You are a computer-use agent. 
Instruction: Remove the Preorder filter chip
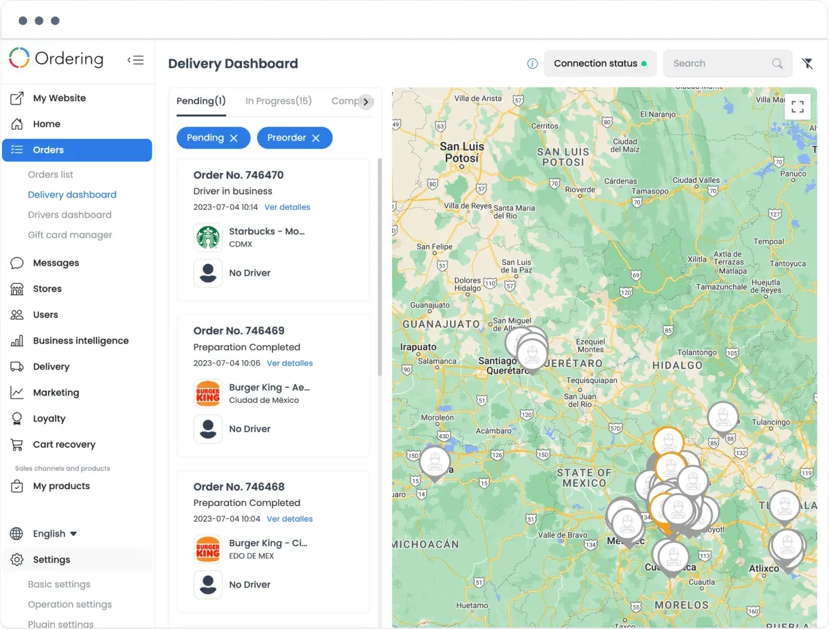click(x=316, y=138)
